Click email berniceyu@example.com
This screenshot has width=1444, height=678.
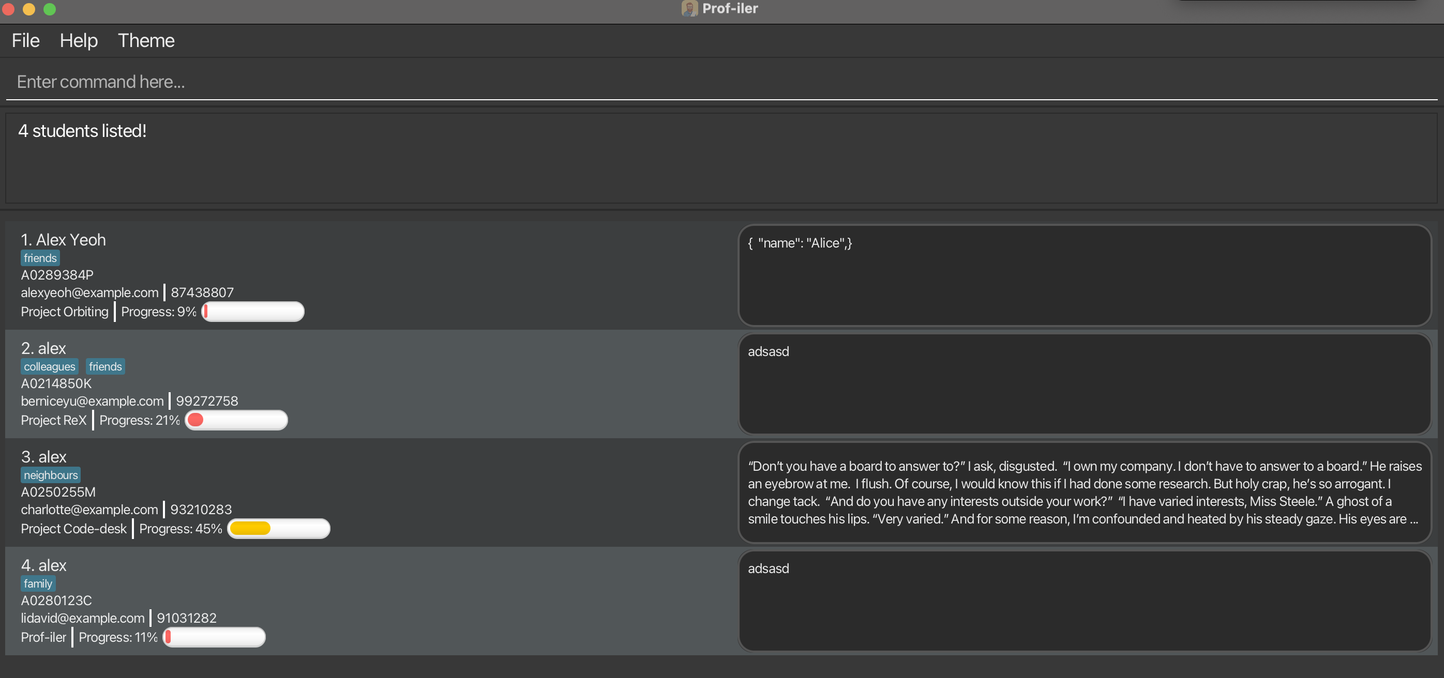point(93,401)
